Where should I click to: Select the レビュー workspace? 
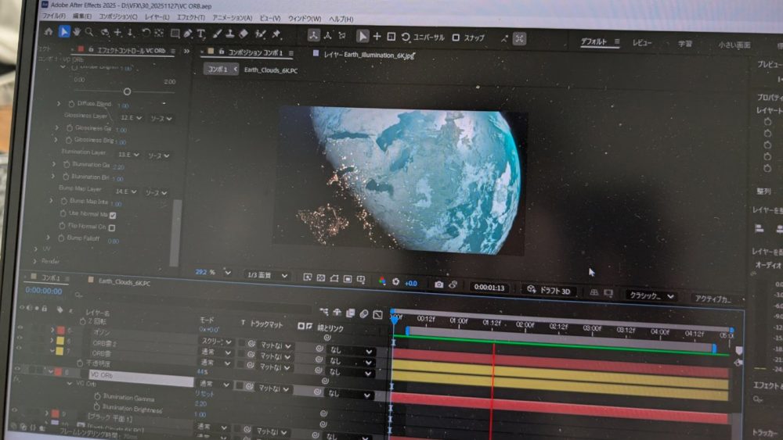pyautogui.click(x=642, y=43)
